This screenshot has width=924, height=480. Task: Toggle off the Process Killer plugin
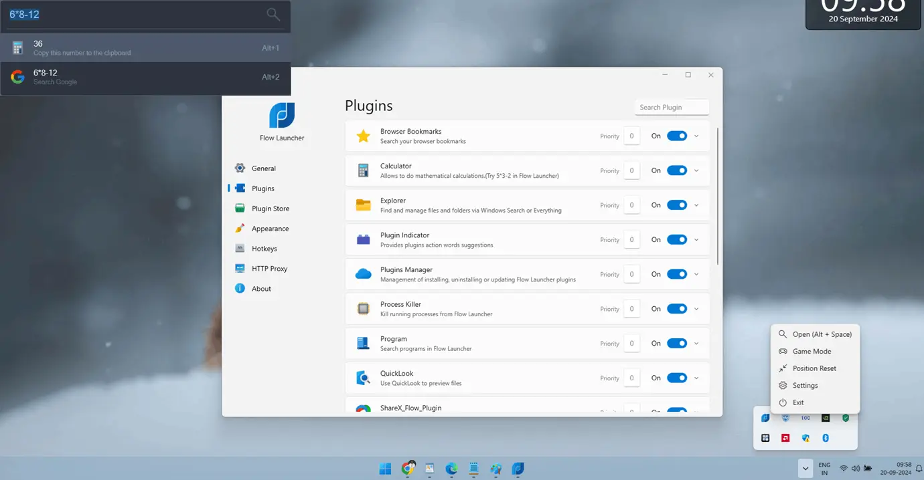click(x=677, y=309)
